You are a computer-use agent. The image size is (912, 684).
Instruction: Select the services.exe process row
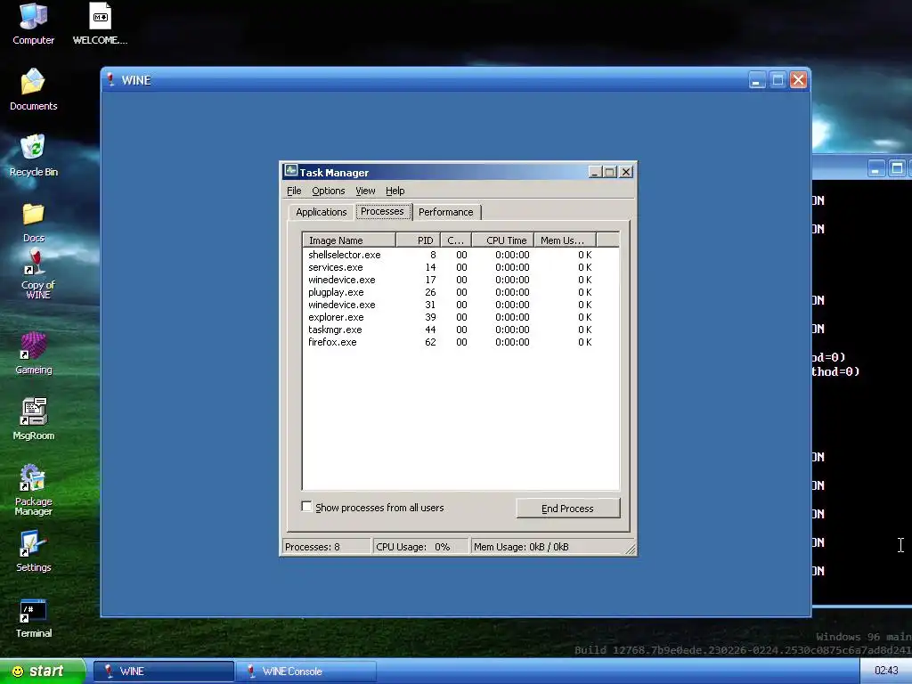(460, 267)
